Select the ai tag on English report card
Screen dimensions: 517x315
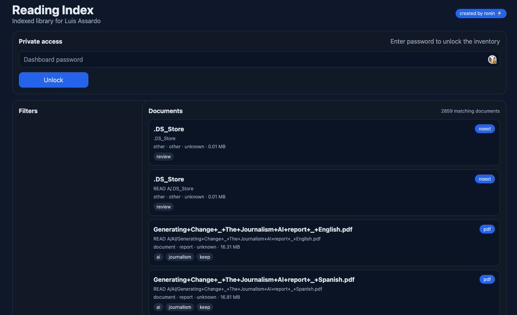(x=158, y=257)
